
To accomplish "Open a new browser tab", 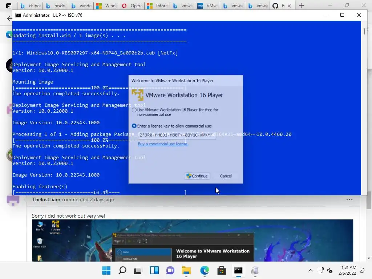I will click(302, 6).
